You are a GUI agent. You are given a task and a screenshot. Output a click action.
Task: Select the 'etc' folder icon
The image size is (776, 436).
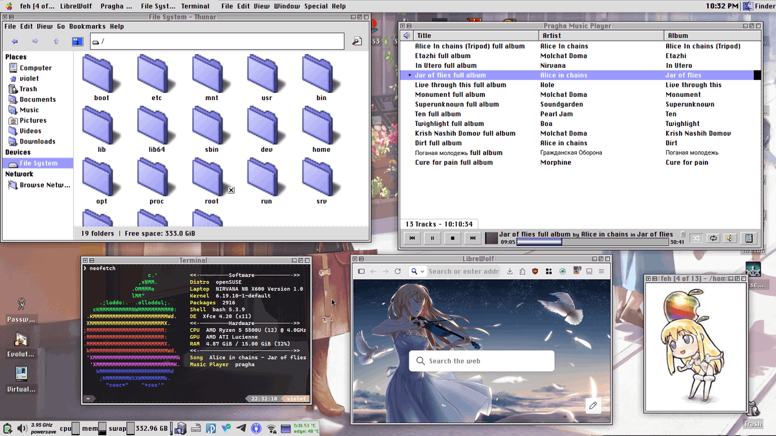pyautogui.click(x=156, y=72)
